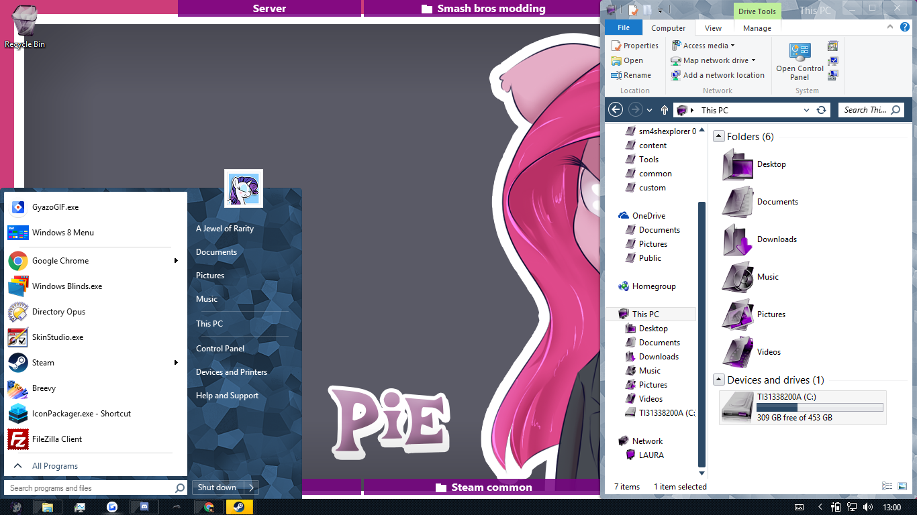Open Customize Quick Access Toolbar dropdown
The image size is (917, 515).
661,10
